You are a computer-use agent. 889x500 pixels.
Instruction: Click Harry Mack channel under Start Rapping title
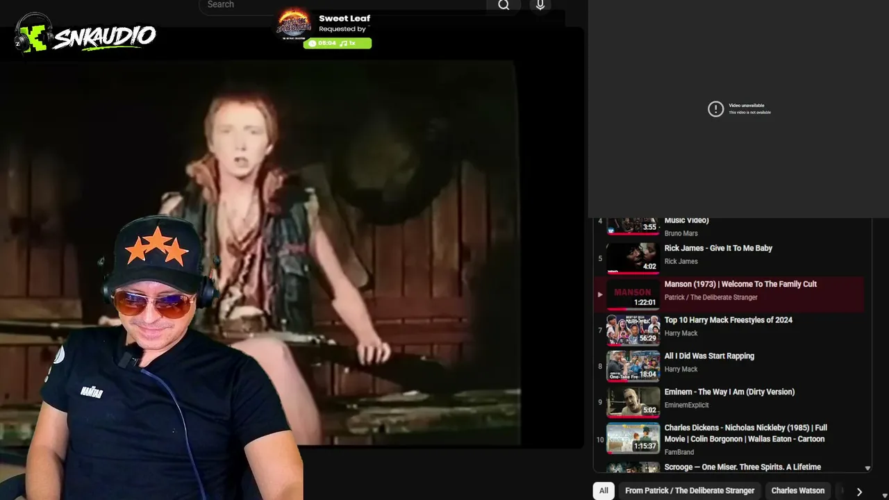(x=681, y=369)
